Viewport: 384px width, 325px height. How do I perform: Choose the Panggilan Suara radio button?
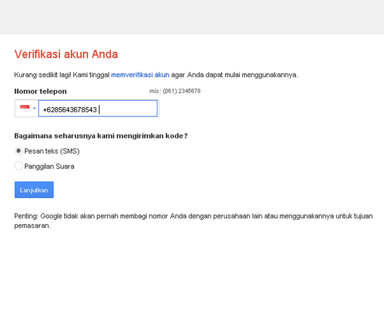coord(19,166)
